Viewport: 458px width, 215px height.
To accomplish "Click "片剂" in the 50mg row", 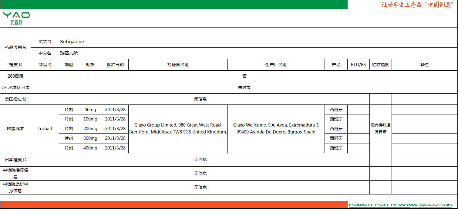I will pos(69,110).
